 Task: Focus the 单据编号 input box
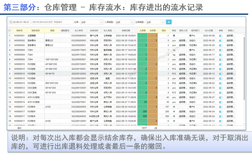point(63,22)
